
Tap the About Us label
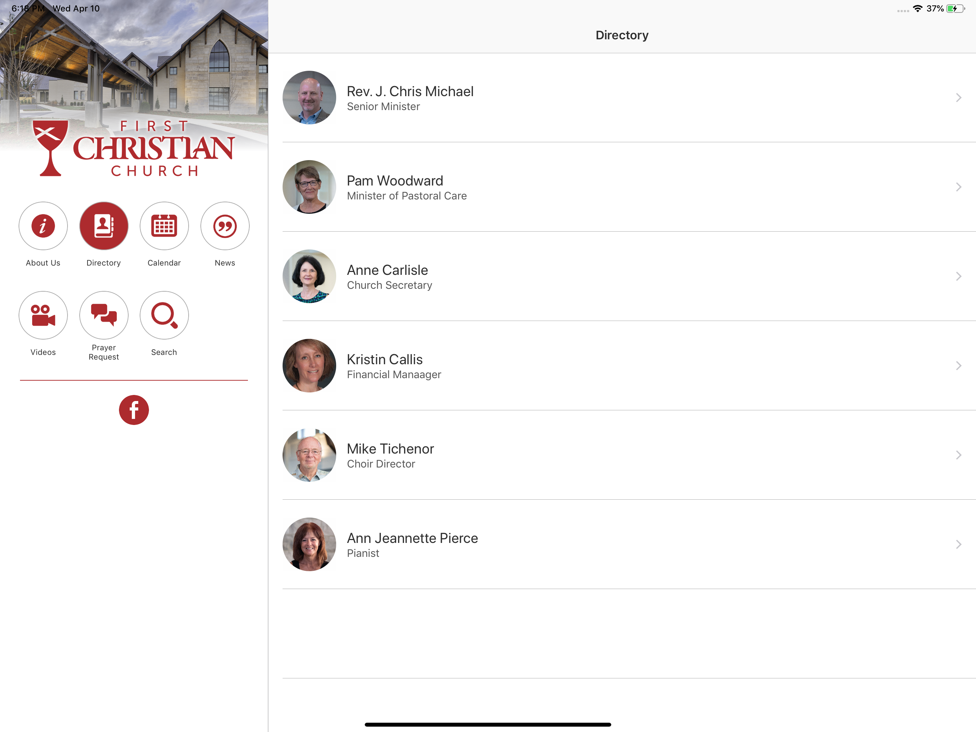(x=43, y=263)
